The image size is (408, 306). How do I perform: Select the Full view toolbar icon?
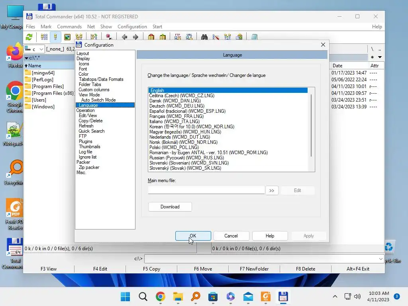click(56, 37)
